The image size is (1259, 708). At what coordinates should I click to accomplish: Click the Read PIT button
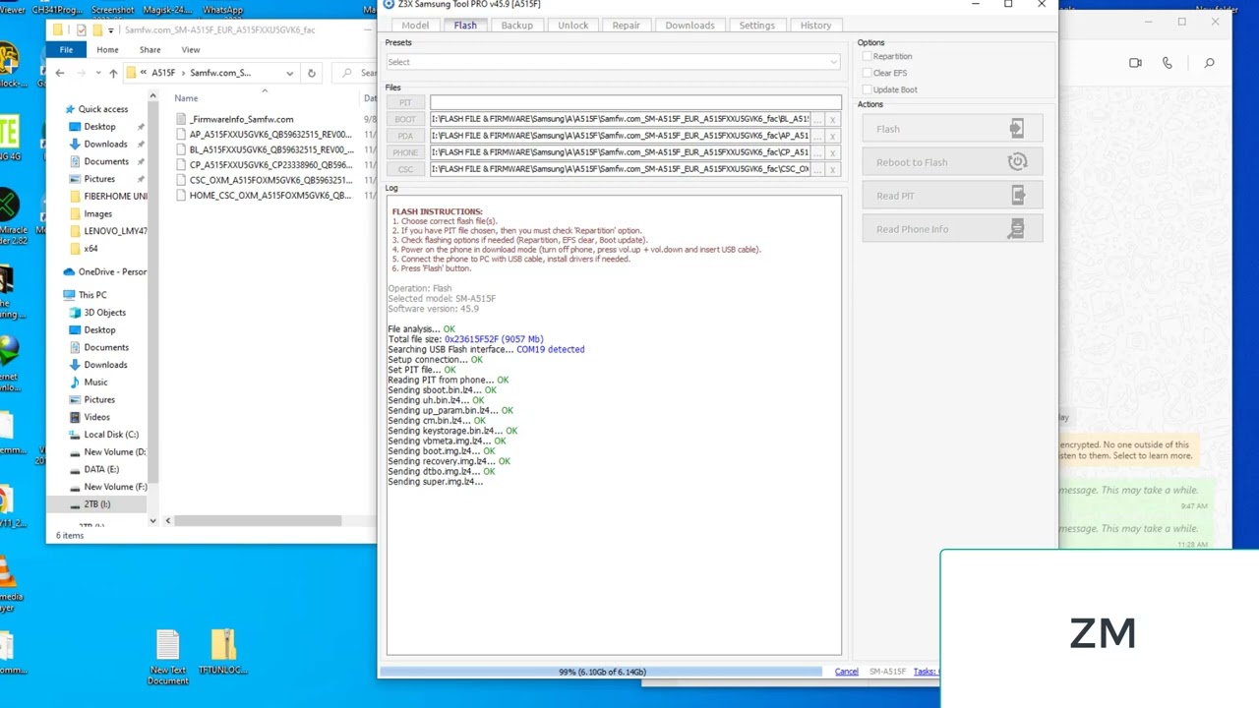coord(952,196)
